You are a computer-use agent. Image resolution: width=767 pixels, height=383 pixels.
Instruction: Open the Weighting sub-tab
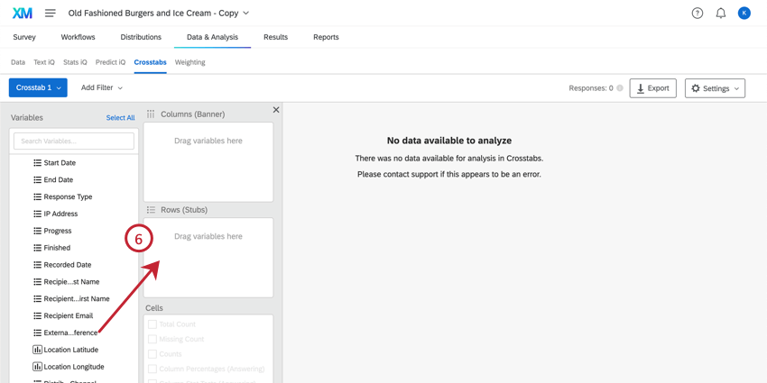[x=189, y=62]
